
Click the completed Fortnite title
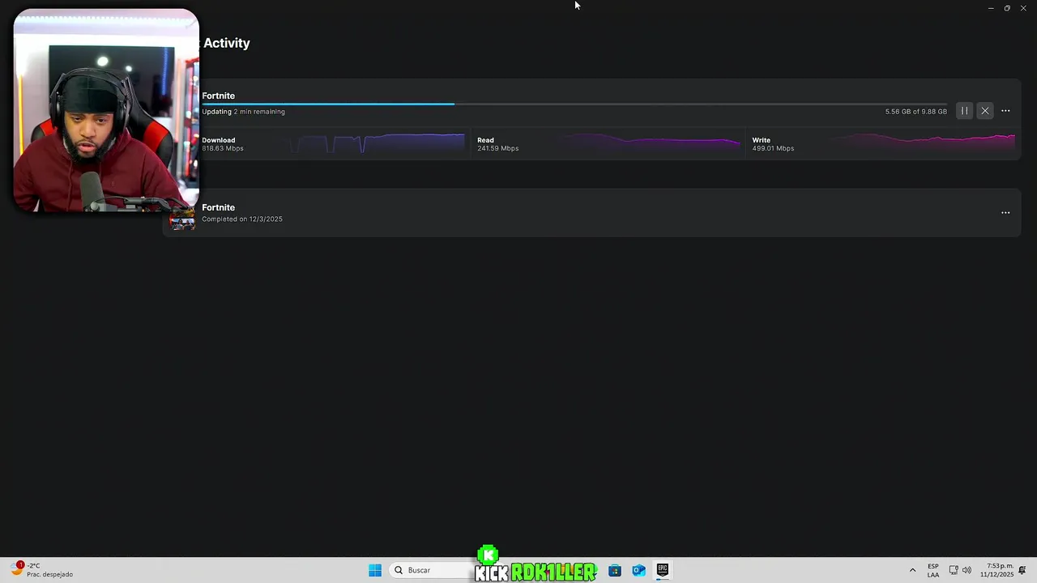point(218,208)
